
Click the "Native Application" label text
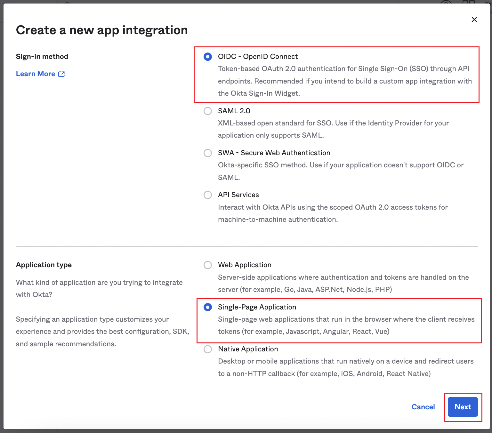[x=248, y=349]
